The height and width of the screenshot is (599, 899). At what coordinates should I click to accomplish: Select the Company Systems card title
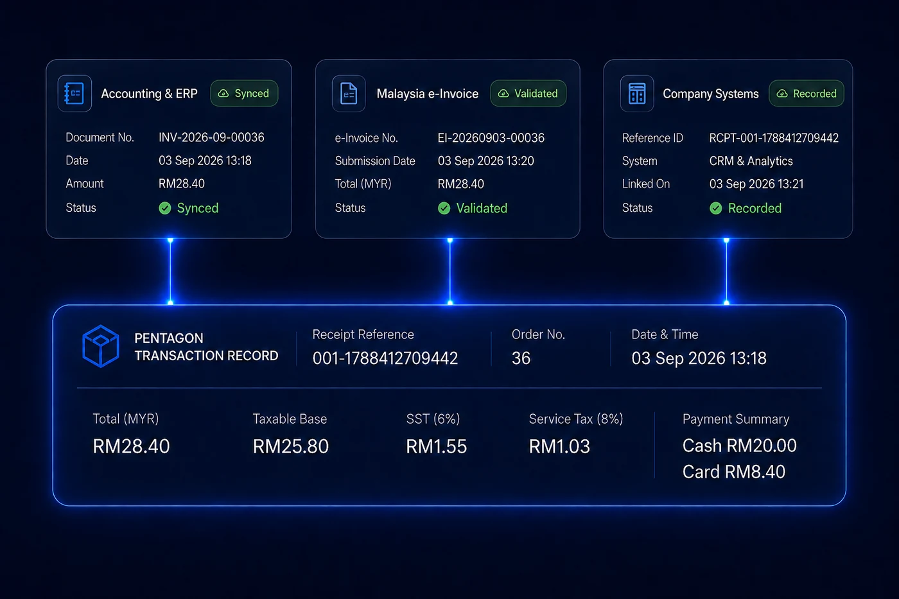click(x=711, y=94)
